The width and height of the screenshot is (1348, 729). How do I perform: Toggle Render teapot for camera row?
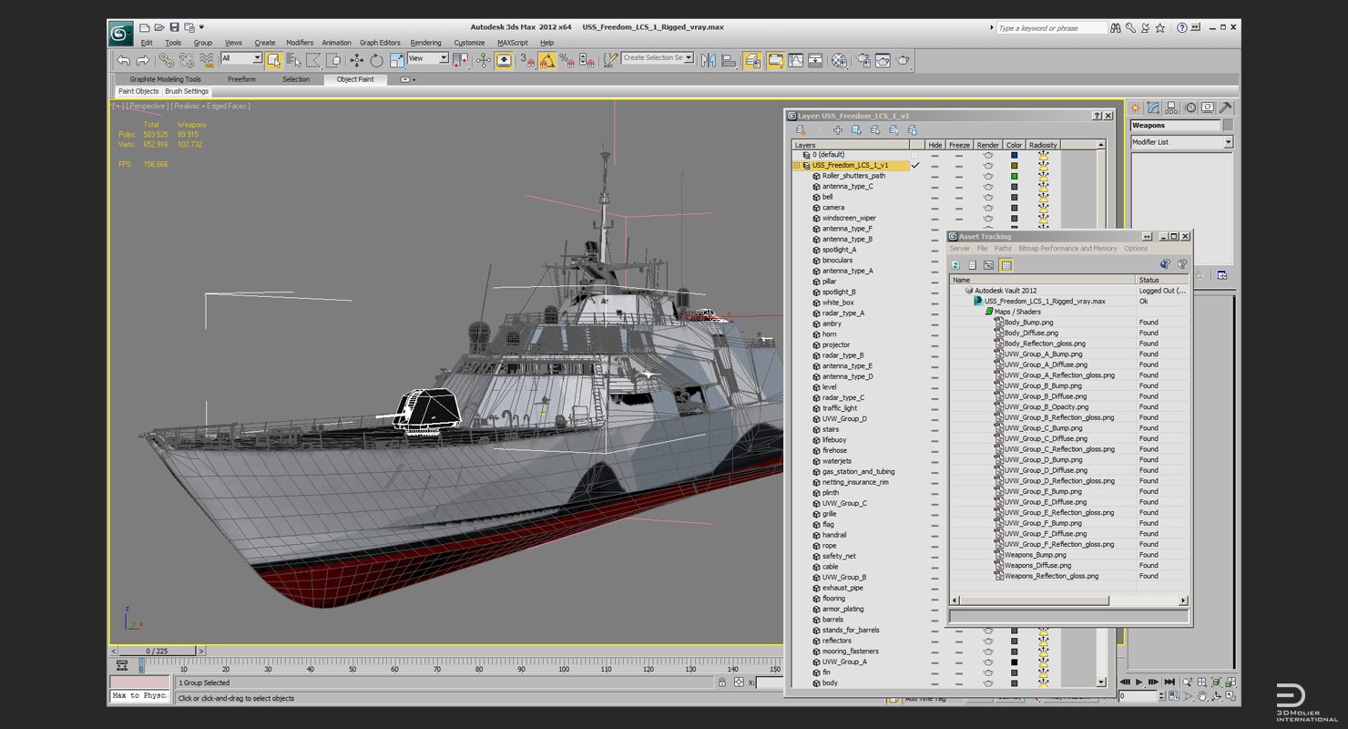[x=987, y=208]
